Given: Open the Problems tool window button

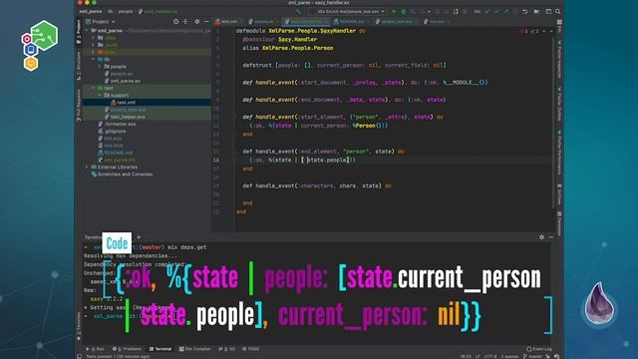Looking at the screenshot, I should (x=127, y=349).
